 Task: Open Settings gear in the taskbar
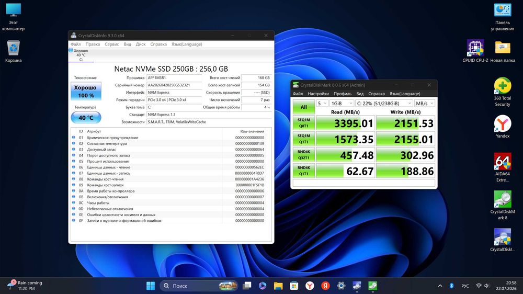[x=341, y=286]
